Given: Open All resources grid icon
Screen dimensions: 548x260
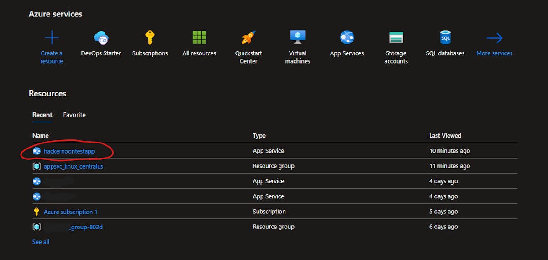Looking at the screenshot, I should (199, 37).
